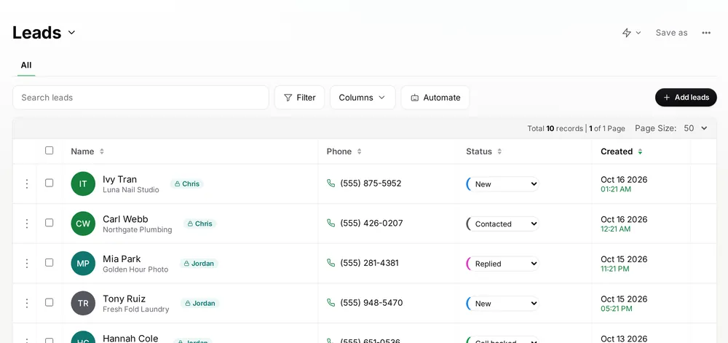Switch to the All tab
The height and width of the screenshot is (343, 728).
(26, 65)
